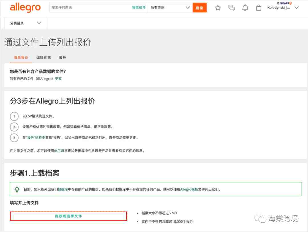Image resolution: width=308 pixels, height=232 pixels.
Task: Click the step 2 sales policy text
Action: [x=68, y=127]
